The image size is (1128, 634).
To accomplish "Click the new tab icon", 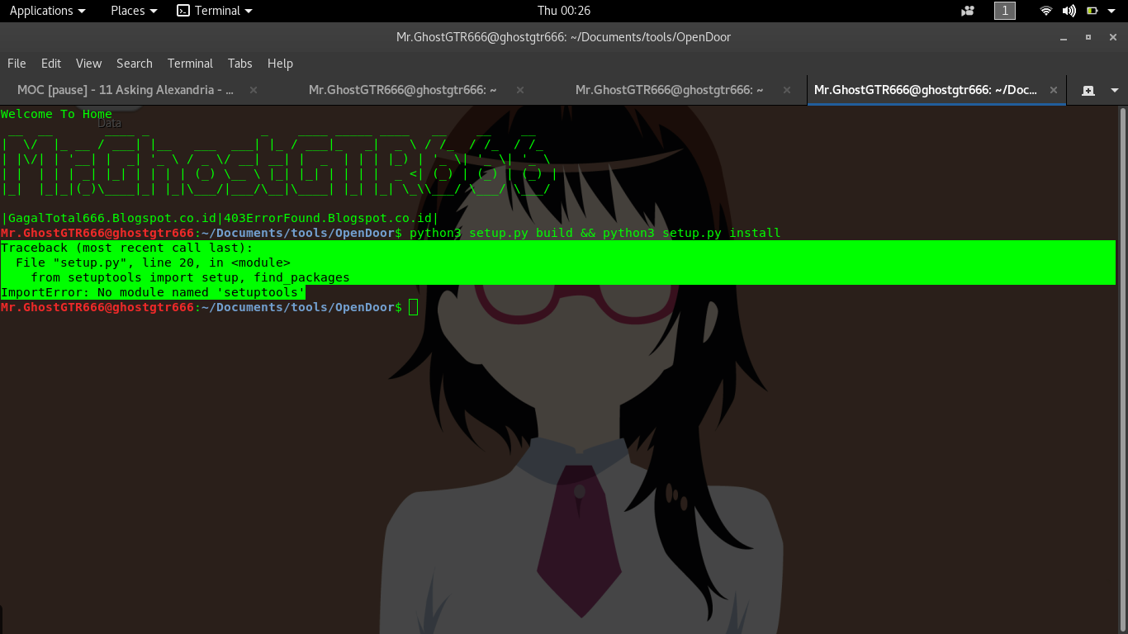I will (1088, 90).
